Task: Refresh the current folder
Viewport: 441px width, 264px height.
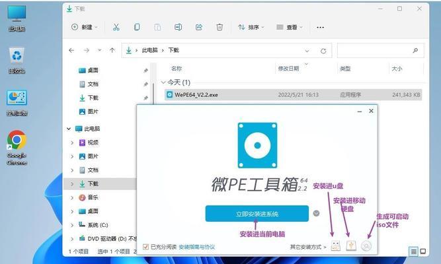Action: coord(323,51)
